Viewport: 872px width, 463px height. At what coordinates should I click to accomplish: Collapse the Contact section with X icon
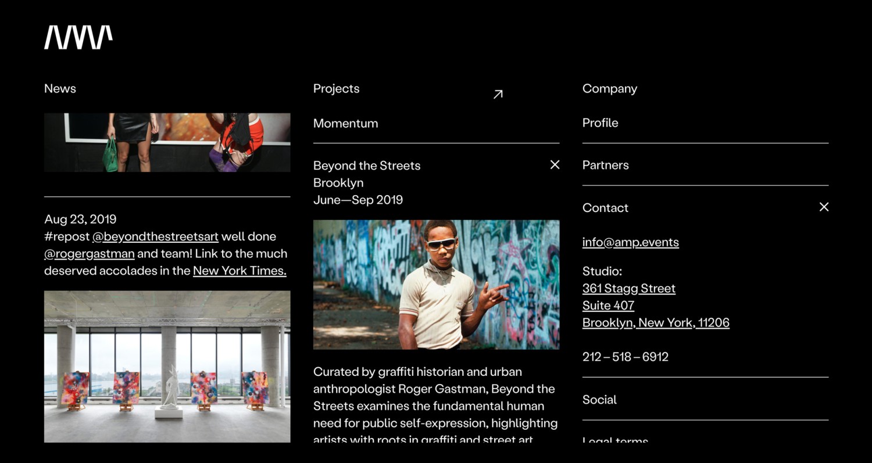click(824, 207)
